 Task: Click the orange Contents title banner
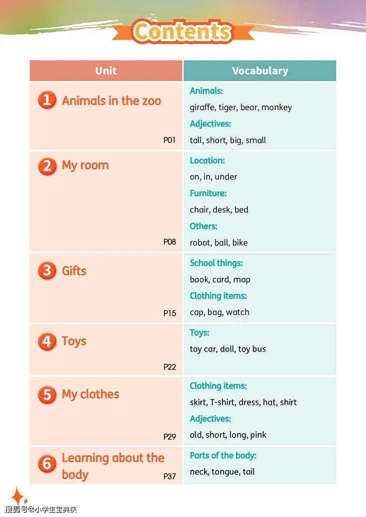(x=182, y=32)
